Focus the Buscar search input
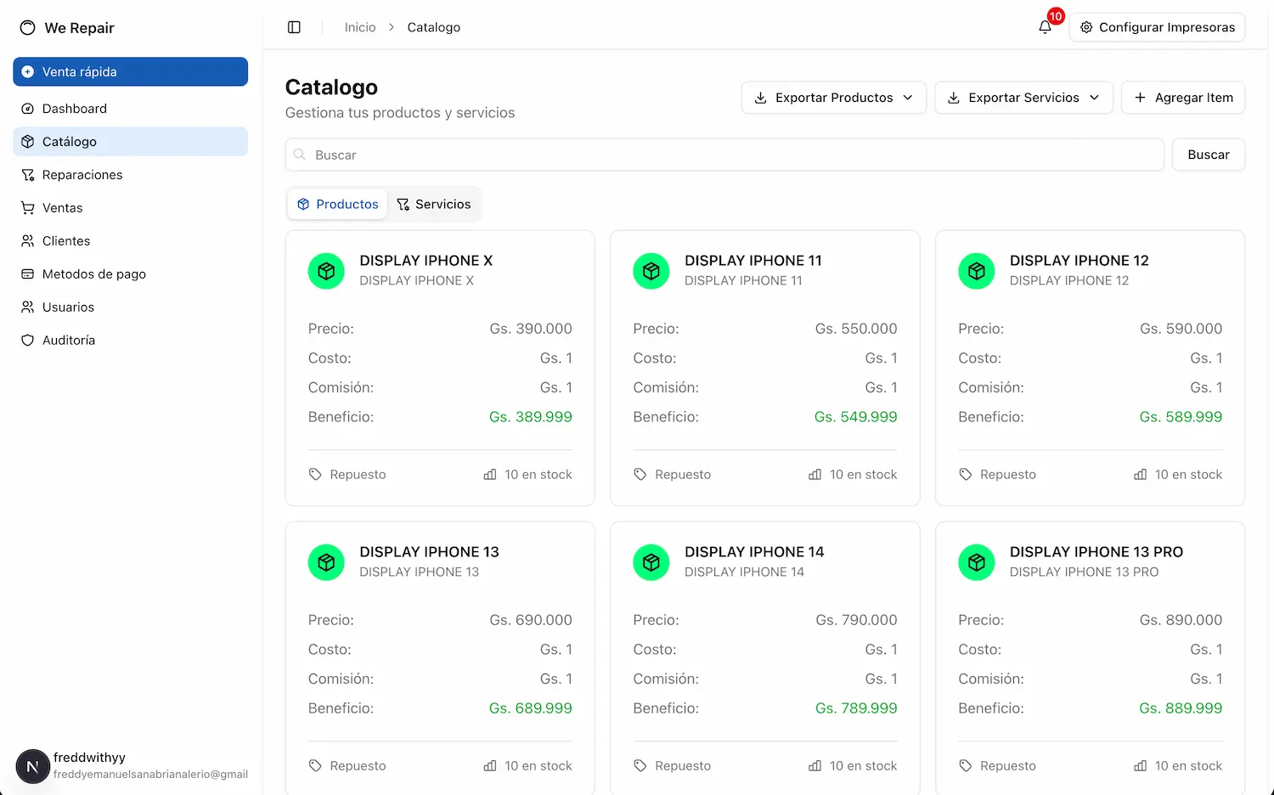 click(724, 155)
